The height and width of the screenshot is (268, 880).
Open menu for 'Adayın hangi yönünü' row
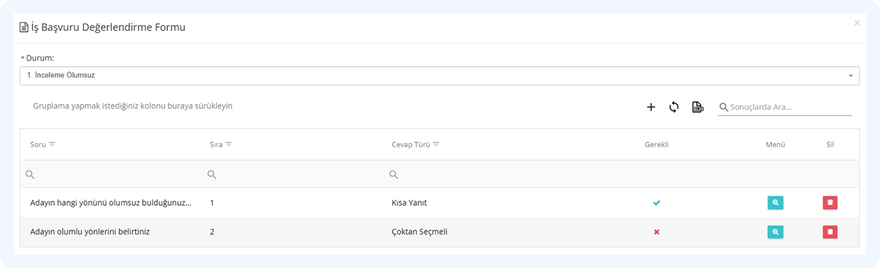point(775,203)
